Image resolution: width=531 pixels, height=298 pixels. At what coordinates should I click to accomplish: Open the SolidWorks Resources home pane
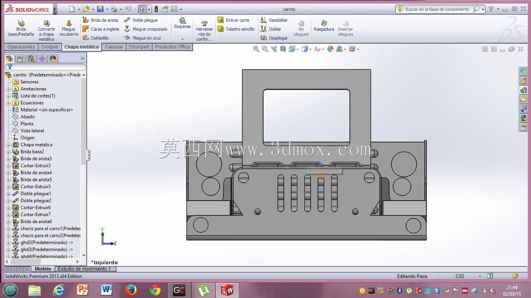523,81
